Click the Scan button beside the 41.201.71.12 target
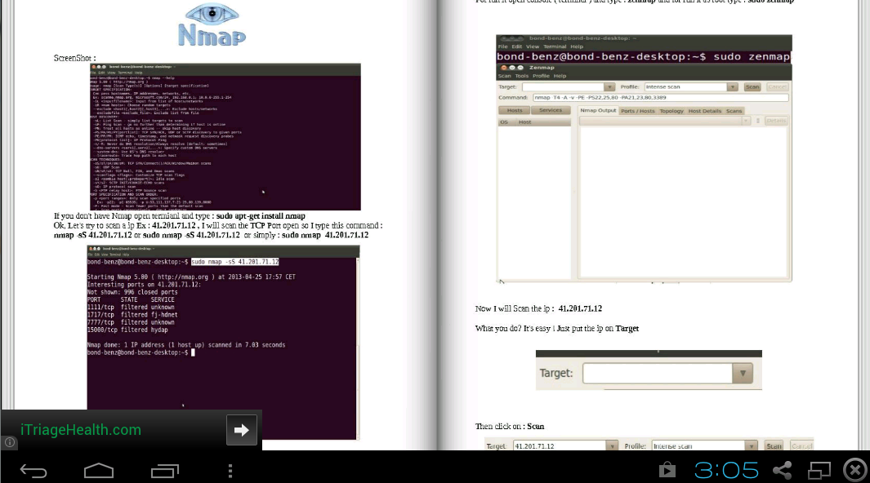Image resolution: width=870 pixels, height=483 pixels. pyautogui.click(x=774, y=446)
